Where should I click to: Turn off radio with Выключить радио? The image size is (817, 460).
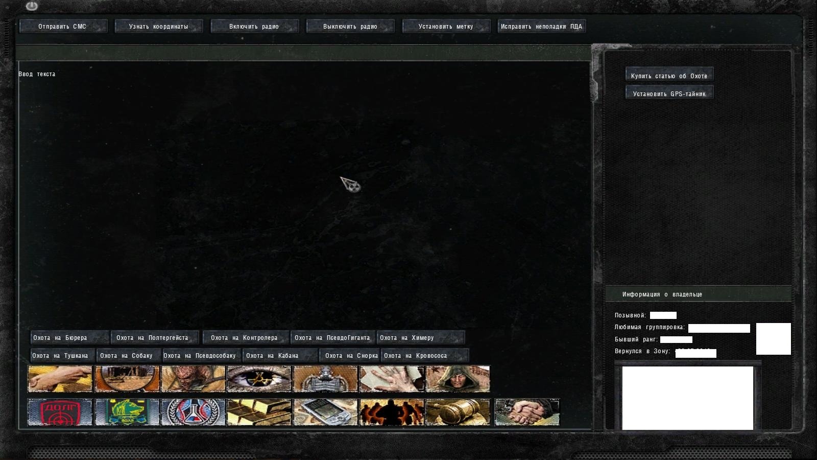pyautogui.click(x=350, y=26)
